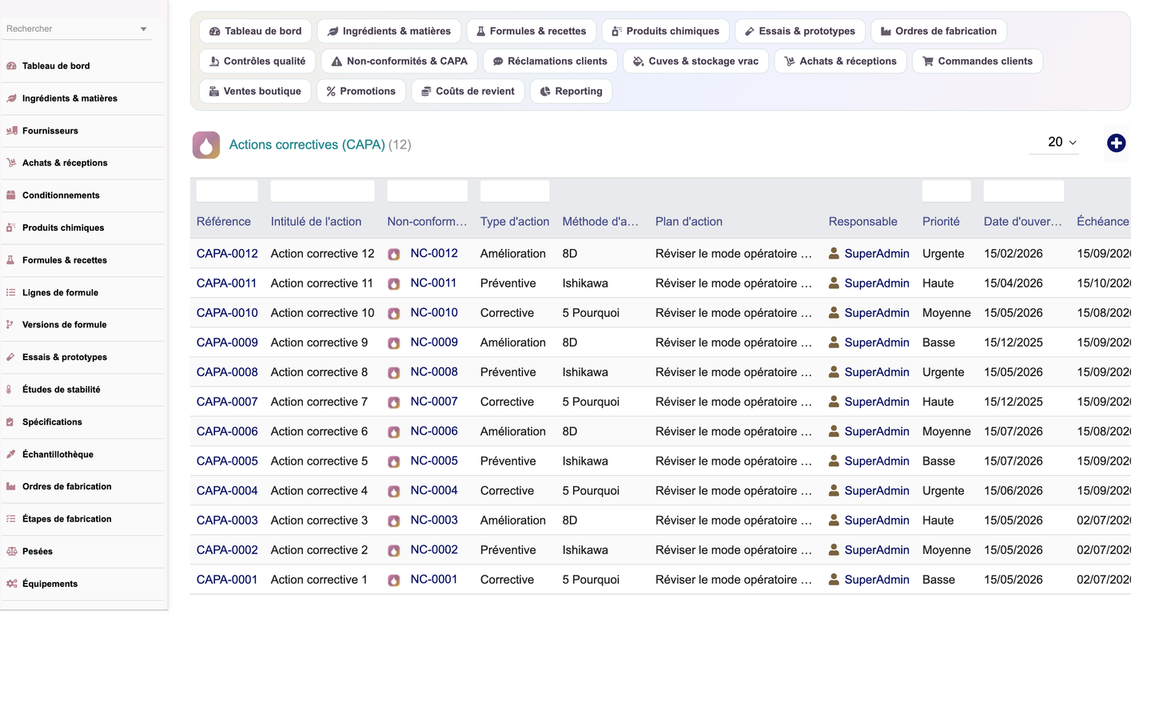This screenshot has width=1155, height=721.
Task: Click the Ingrédients & matières leaf icon in sidebar
Action: pyautogui.click(x=11, y=98)
